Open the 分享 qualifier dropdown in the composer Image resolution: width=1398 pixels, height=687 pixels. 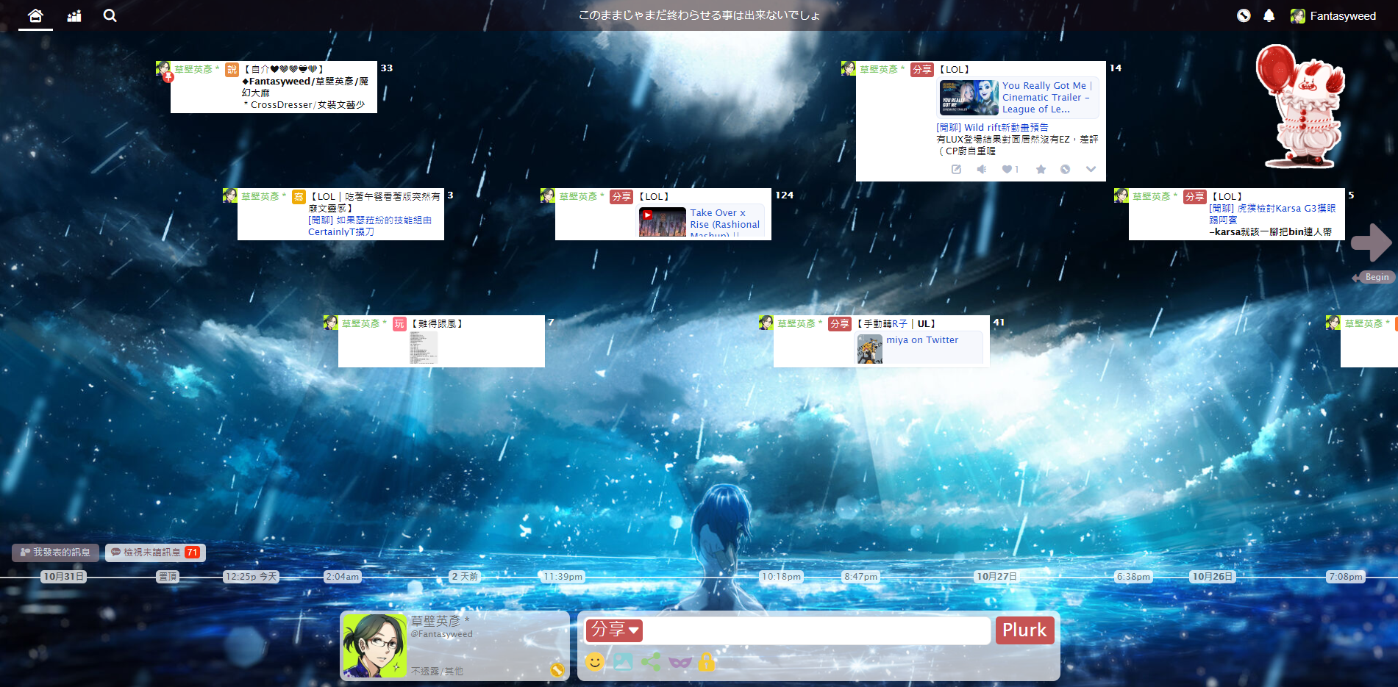(x=614, y=630)
